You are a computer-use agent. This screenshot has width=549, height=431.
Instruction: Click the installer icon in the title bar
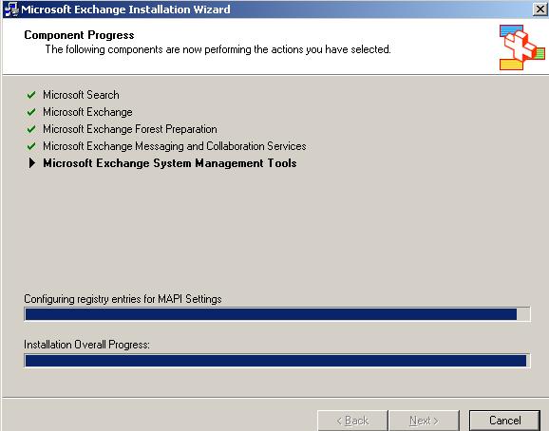[10, 9]
